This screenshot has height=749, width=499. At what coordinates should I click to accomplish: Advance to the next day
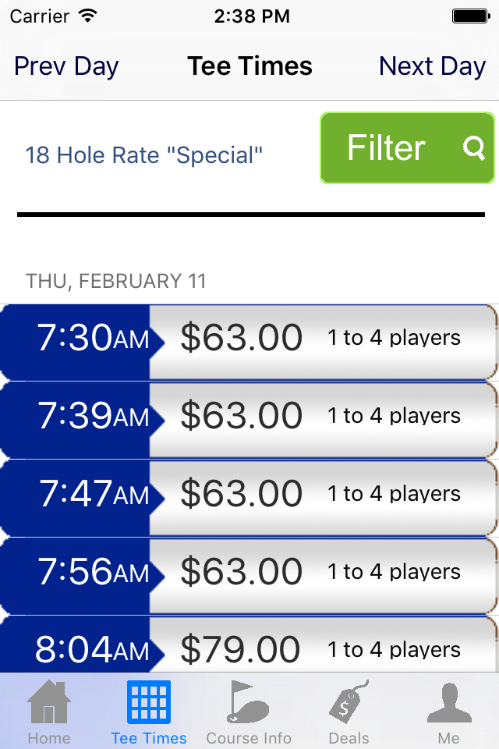pyautogui.click(x=432, y=66)
